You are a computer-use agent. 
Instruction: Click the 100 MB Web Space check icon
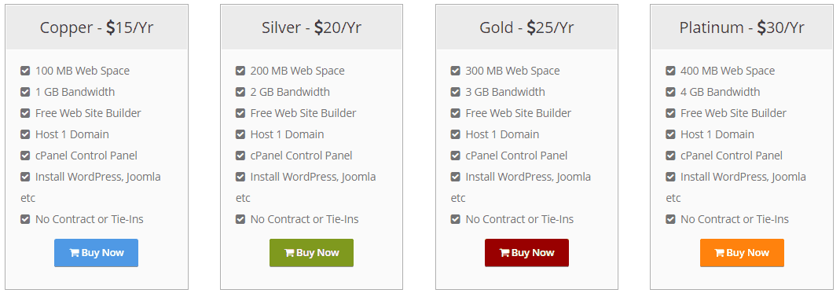point(25,71)
